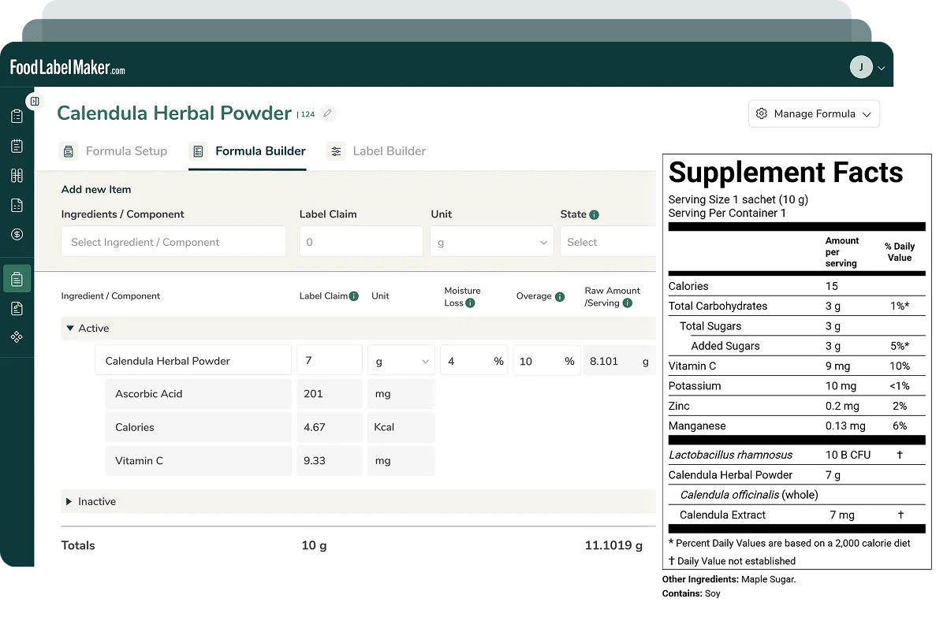Image resolution: width=947 pixels, height=617 pixels.
Task: Click the raw amount 8.101 g field
Action: coord(620,361)
